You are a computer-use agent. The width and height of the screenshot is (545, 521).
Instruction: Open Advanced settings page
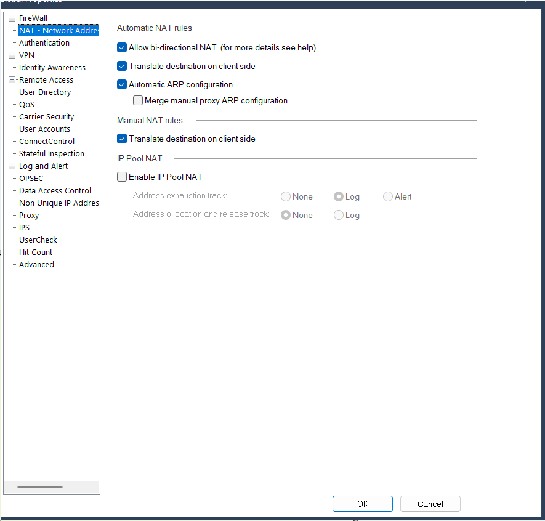tap(36, 265)
